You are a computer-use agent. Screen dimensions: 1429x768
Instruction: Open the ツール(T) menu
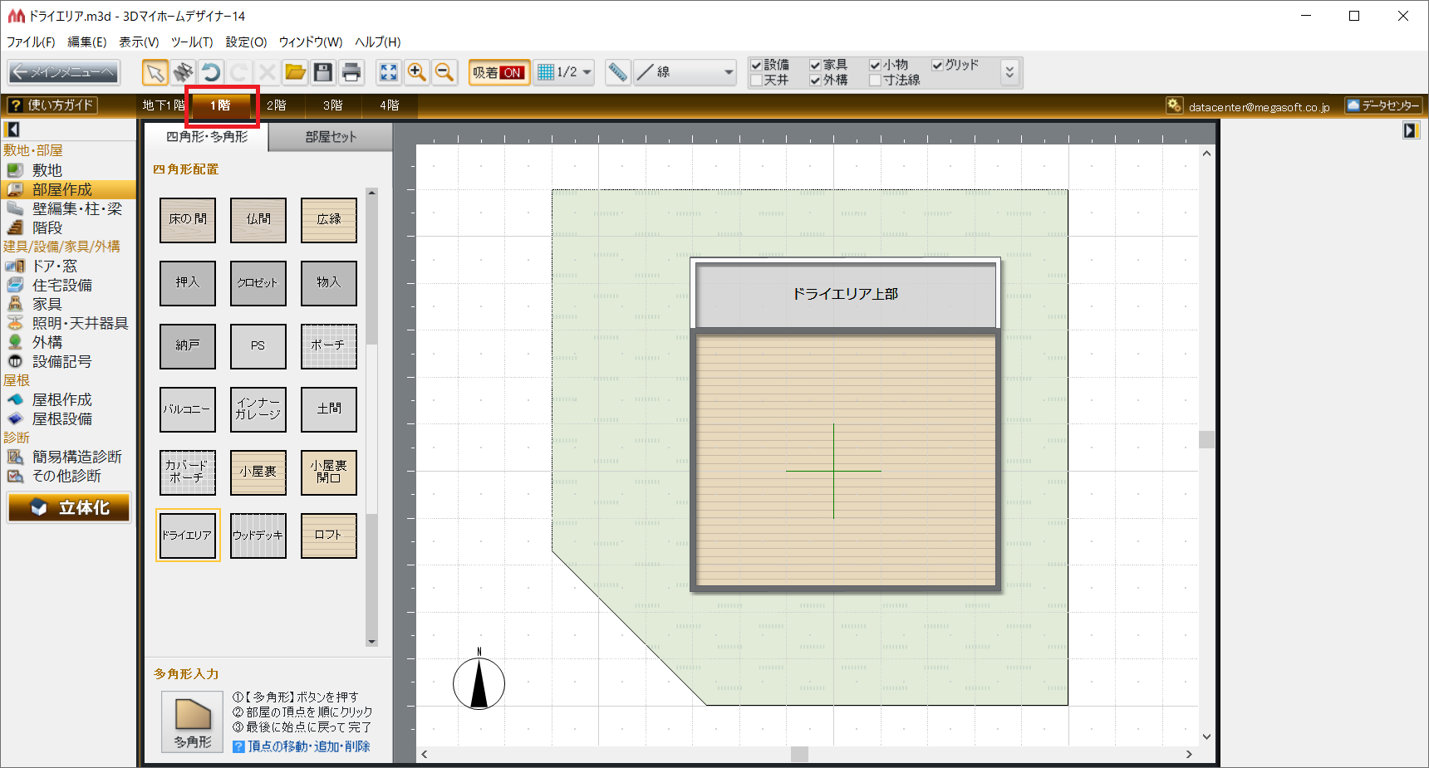coord(192,42)
